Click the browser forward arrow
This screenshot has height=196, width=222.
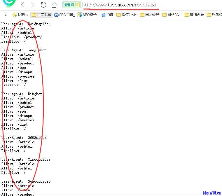[x=33, y=5]
